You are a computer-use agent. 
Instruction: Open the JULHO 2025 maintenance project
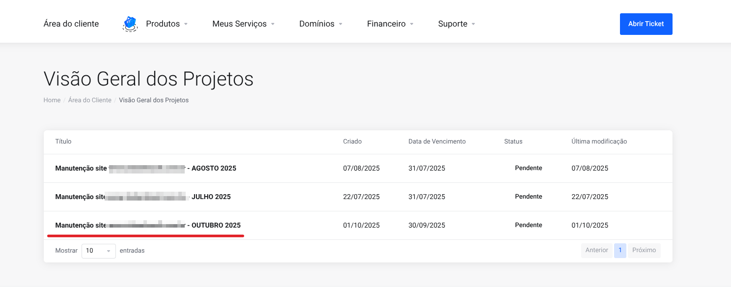(x=142, y=197)
